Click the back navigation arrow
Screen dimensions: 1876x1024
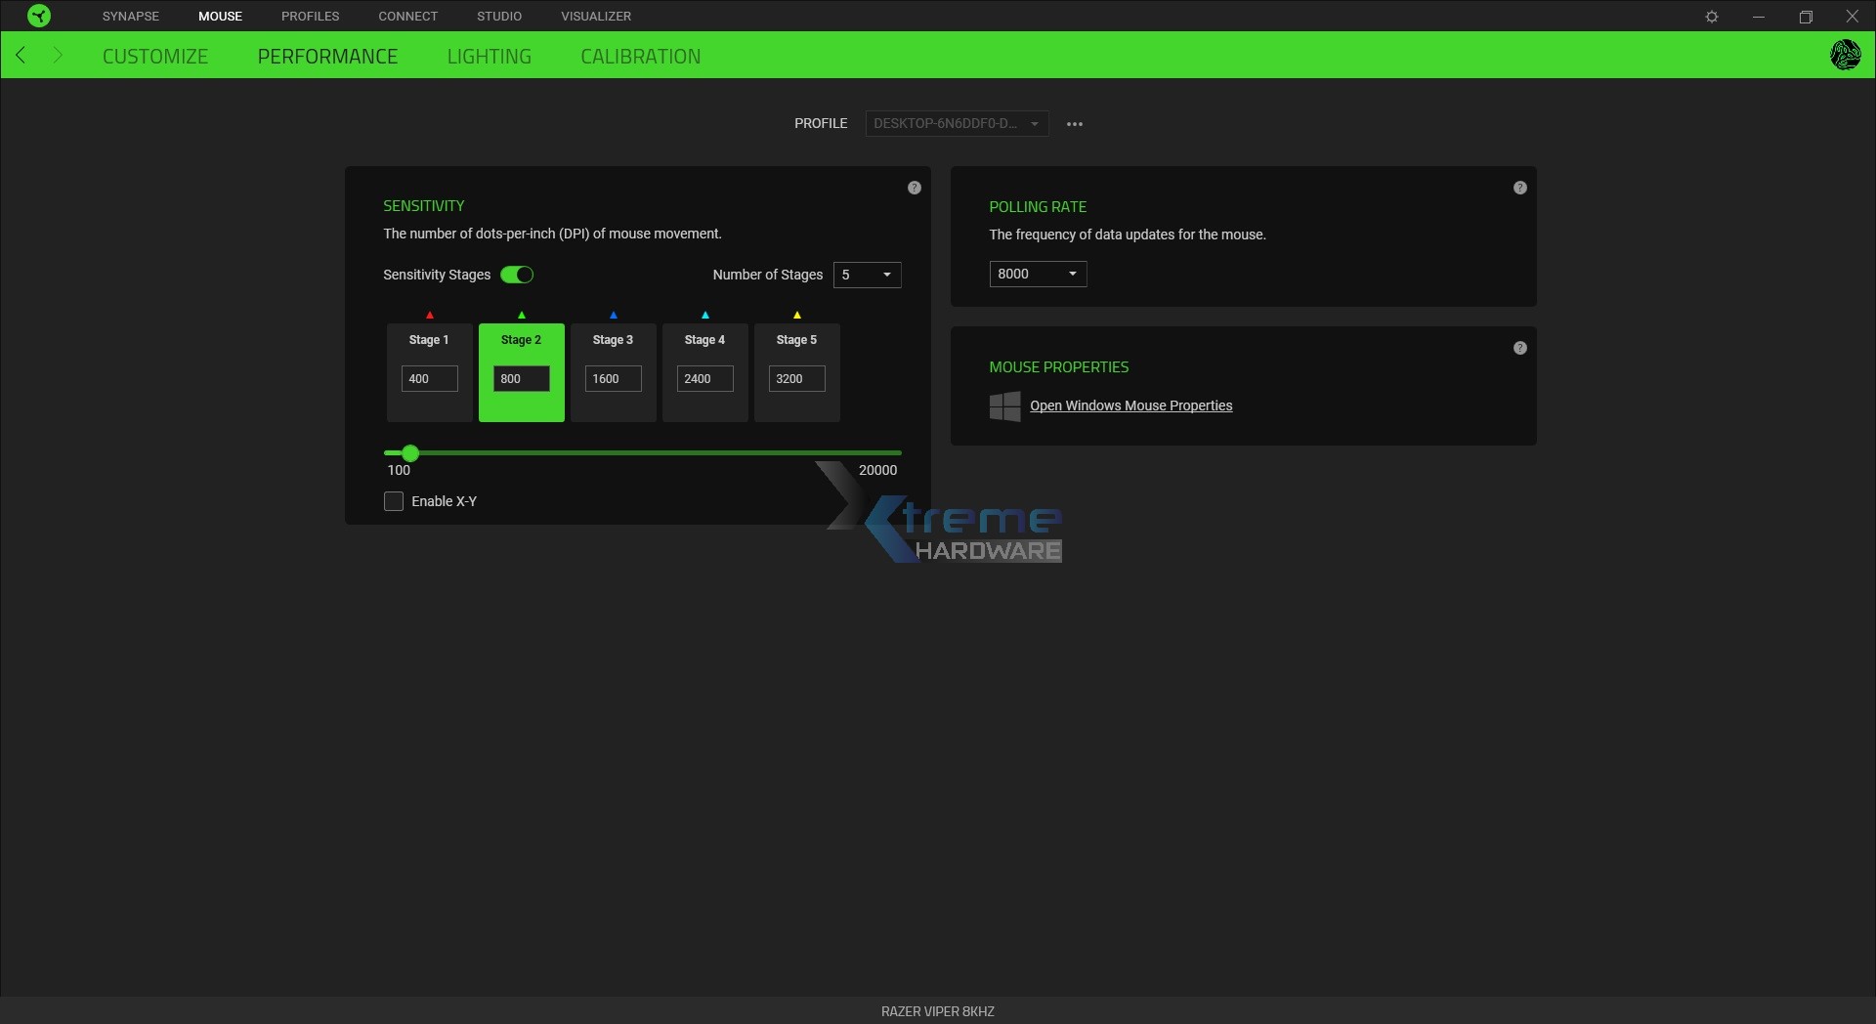point(20,55)
